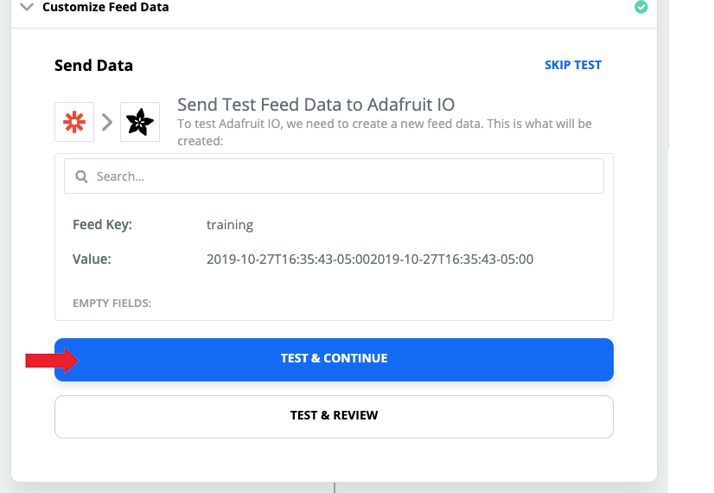Click the Customize Feed Data header title
Viewport: 714px width, 493px height.
pos(105,7)
